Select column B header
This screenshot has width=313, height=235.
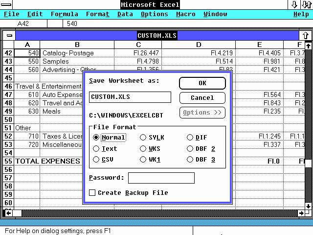(77, 45)
